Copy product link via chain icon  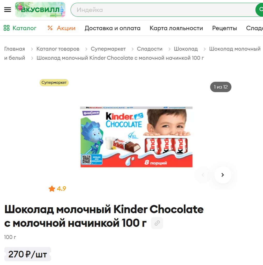point(157,223)
